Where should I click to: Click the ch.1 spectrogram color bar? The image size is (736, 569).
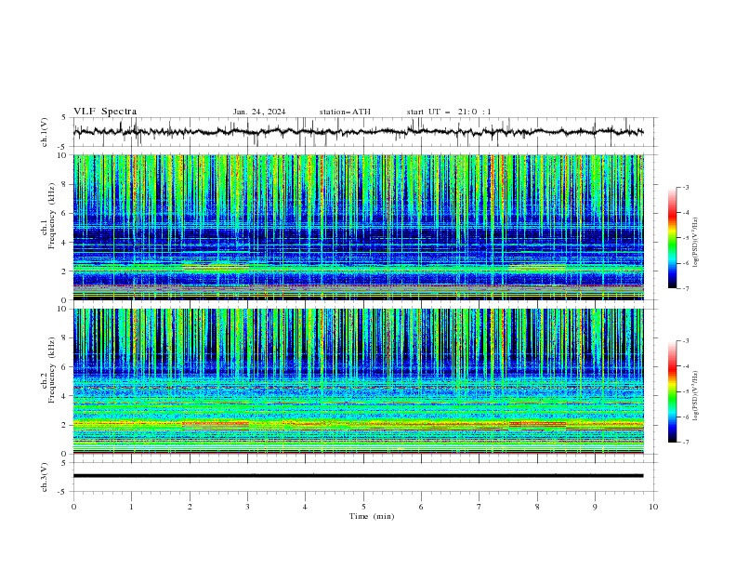click(x=672, y=238)
